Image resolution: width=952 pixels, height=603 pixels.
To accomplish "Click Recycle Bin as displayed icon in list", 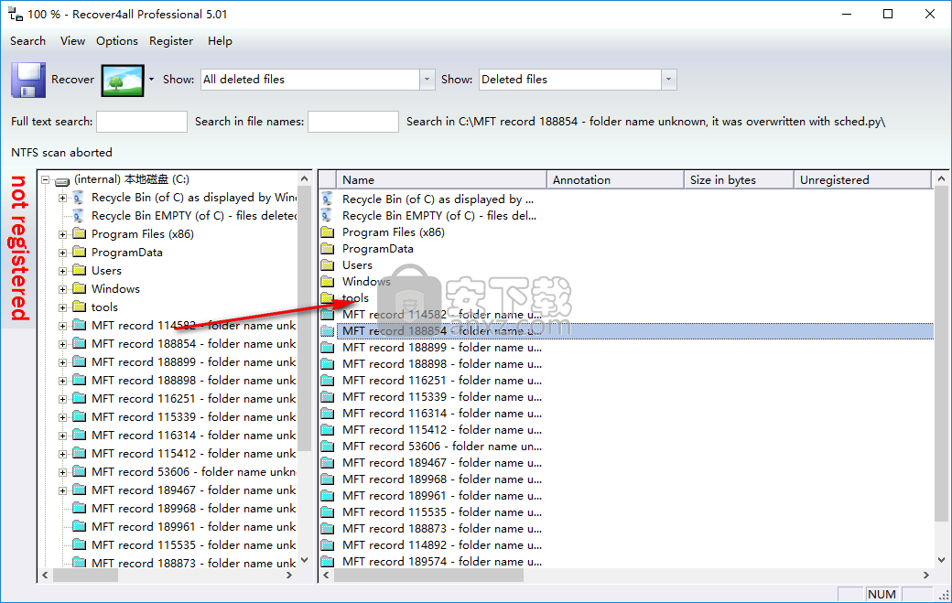I will click(328, 199).
